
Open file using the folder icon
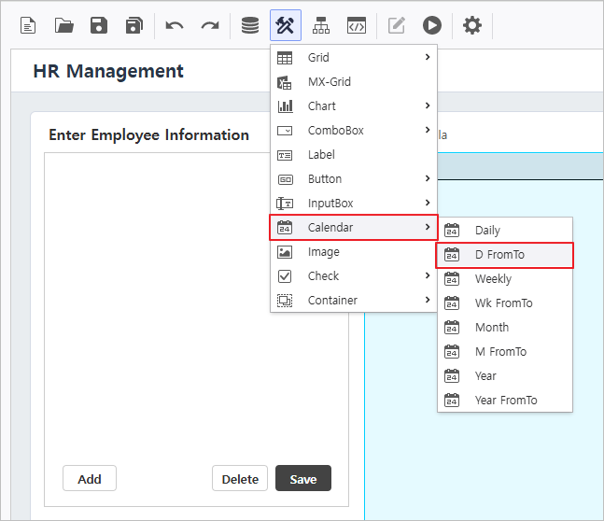(63, 25)
